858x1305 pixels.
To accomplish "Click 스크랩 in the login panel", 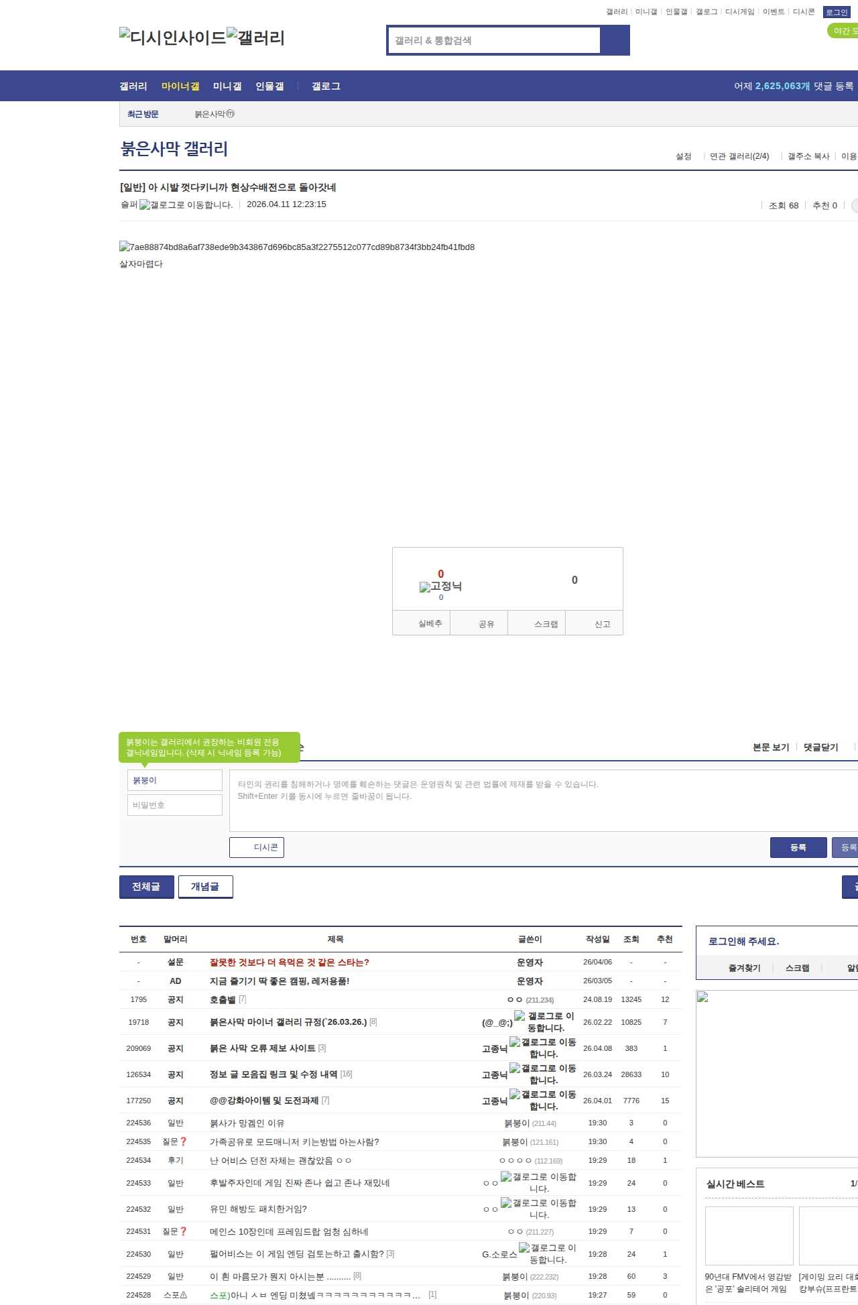I will pos(798,968).
